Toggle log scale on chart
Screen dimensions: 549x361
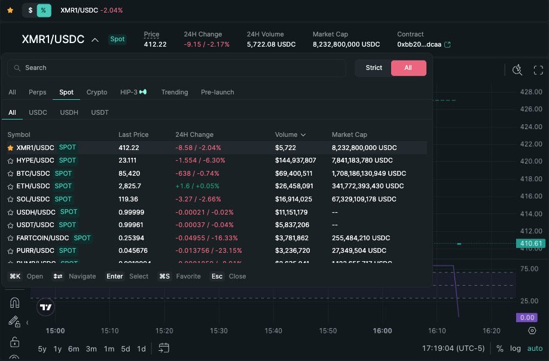[x=515, y=348]
